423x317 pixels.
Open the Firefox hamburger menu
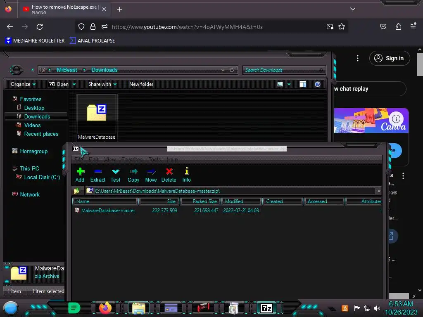pyautogui.click(x=413, y=26)
